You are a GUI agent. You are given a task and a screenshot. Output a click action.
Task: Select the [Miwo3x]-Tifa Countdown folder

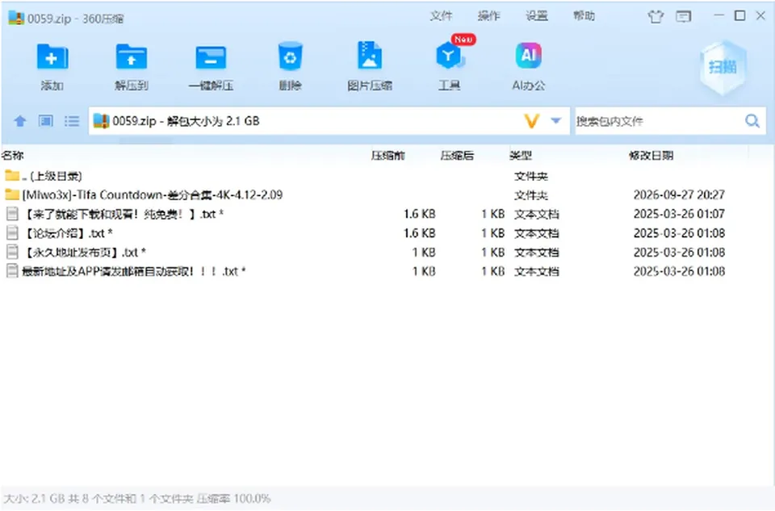pyautogui.click(x=387, y=195)
